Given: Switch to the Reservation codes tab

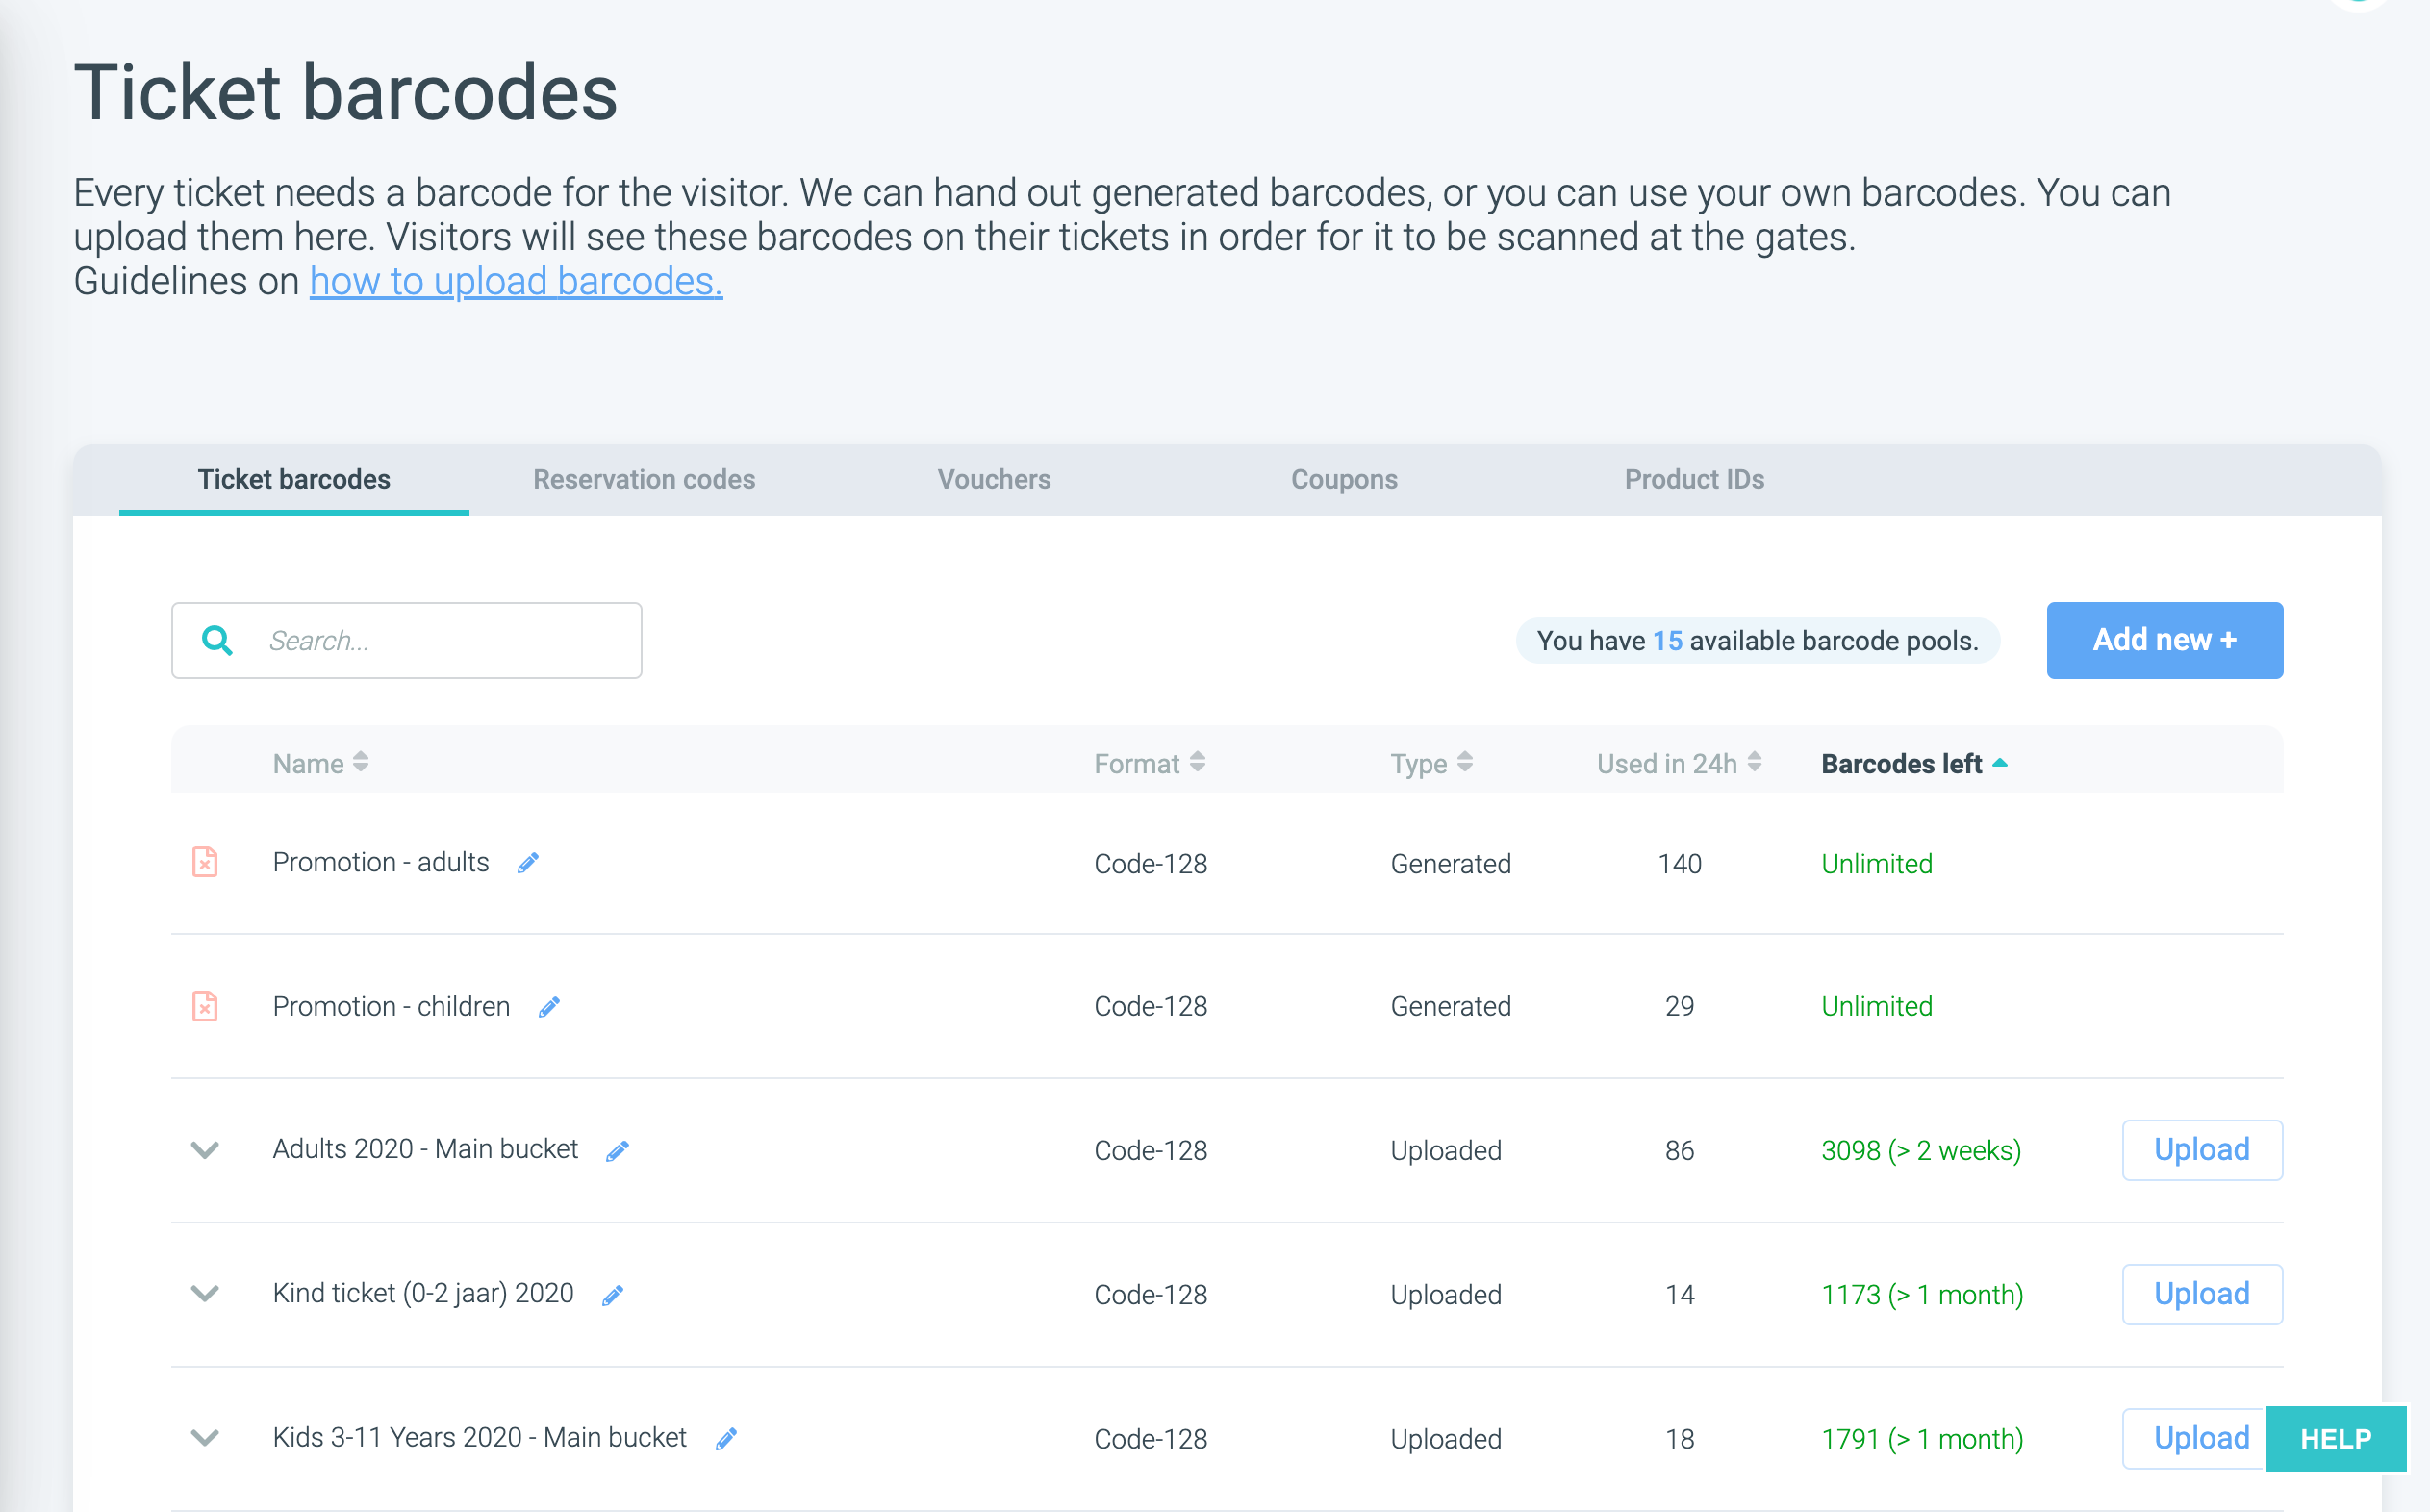Looking at the screenshot, I should pos(644,480).
